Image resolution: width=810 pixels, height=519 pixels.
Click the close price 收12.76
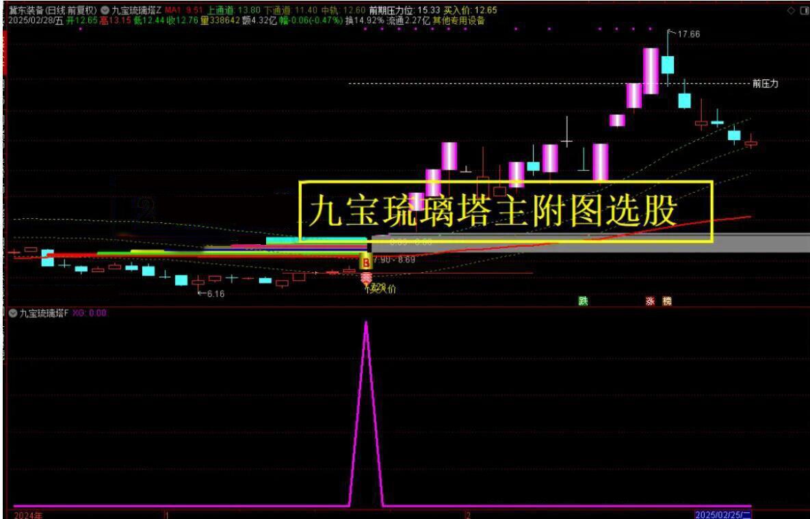tap(183, 21)
